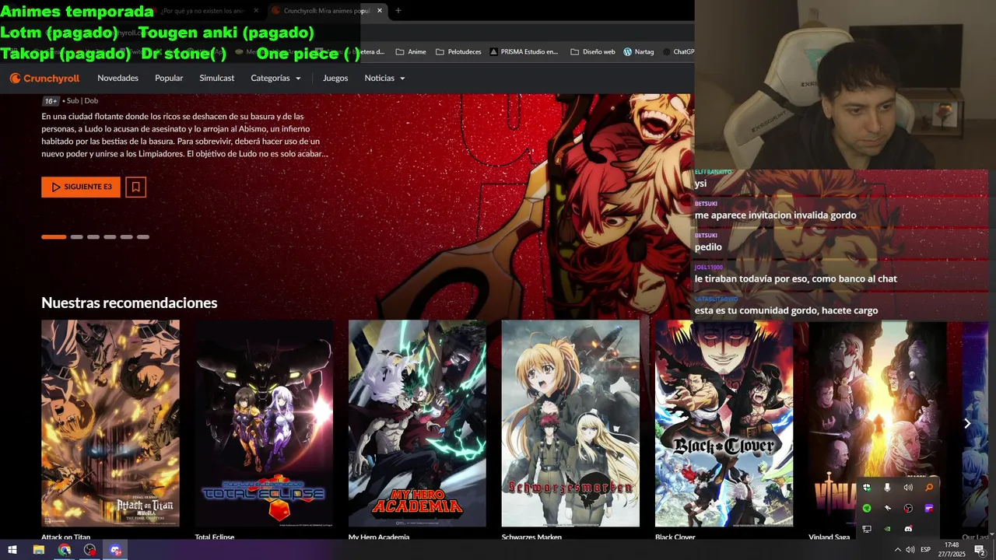Open Attack on Titan poster
The width and height of the screenshot is (996, 560).
point(110,423)
